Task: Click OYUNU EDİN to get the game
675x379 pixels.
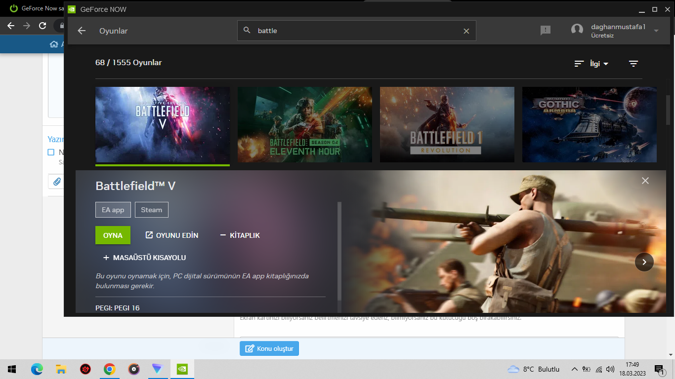Action: click(172, 235)
